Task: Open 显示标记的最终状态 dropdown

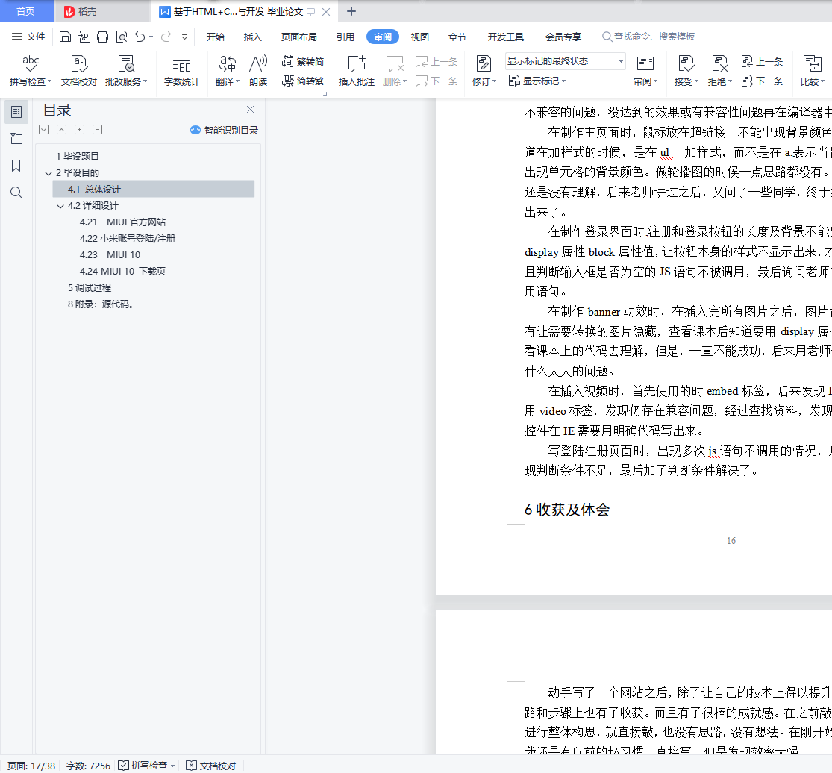Action: click(566, 61)
